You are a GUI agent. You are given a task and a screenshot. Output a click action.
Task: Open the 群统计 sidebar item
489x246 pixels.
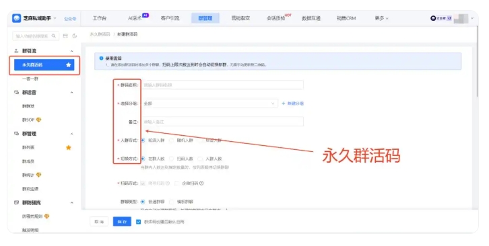click(28, 175)
